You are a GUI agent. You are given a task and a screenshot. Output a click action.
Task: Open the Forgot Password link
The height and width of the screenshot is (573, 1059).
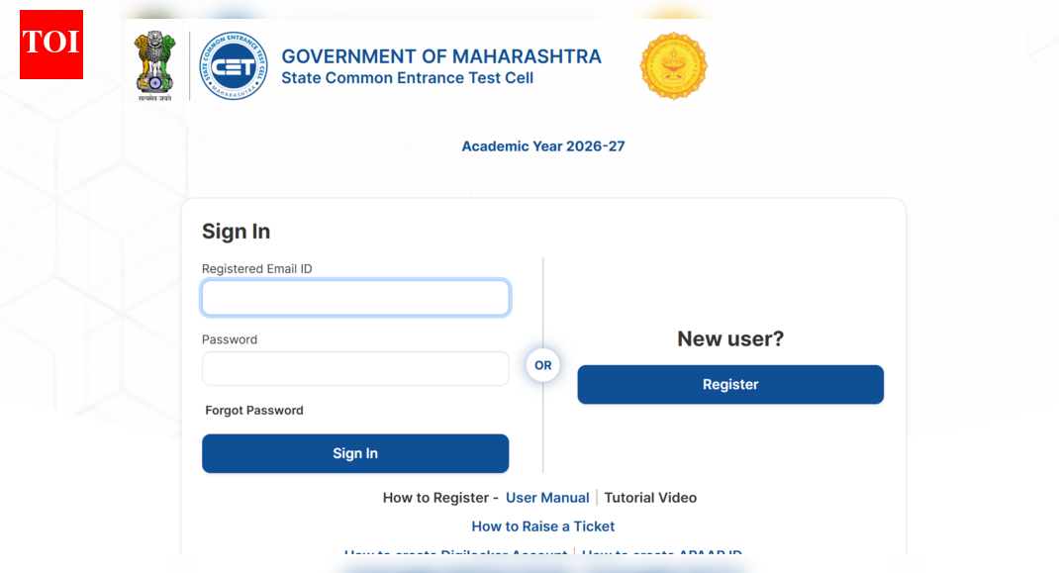pos(253,409)
